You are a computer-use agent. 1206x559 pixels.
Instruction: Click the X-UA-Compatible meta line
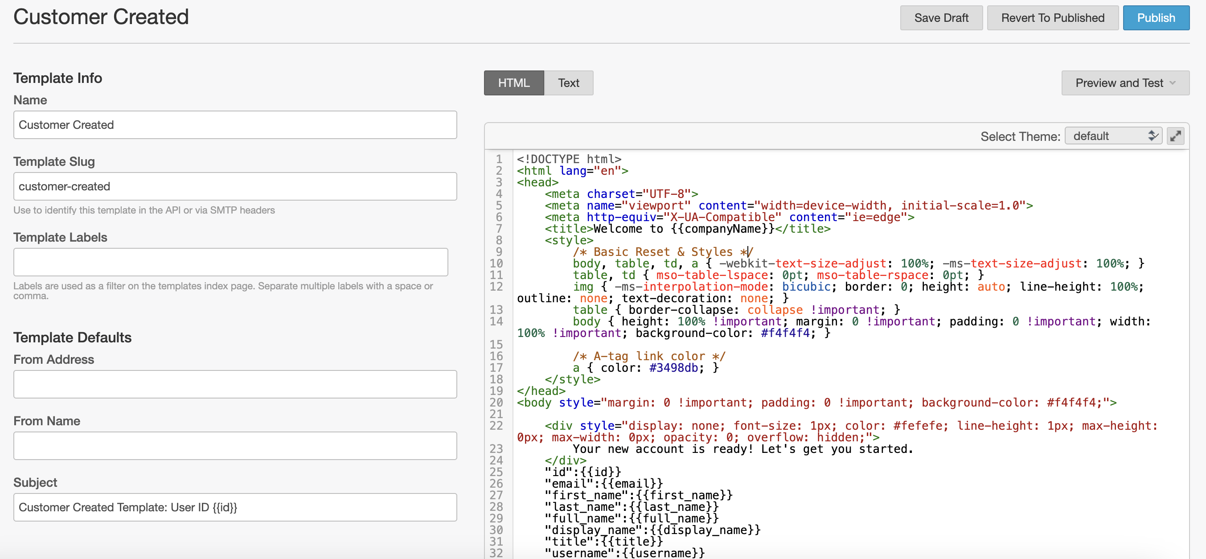[730, 217]
